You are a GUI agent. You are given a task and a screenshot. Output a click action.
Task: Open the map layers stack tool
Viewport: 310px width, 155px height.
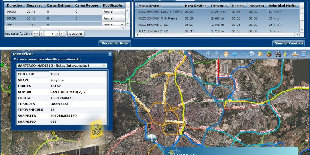(x=269, y=54)
